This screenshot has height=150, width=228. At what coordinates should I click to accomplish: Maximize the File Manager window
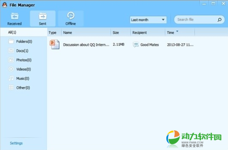[213, 4]
